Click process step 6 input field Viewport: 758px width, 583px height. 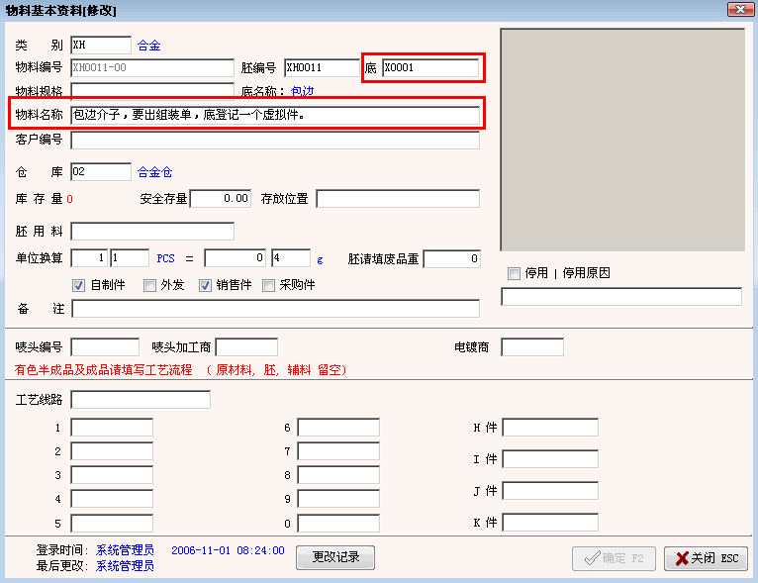(x=338, y=428)
